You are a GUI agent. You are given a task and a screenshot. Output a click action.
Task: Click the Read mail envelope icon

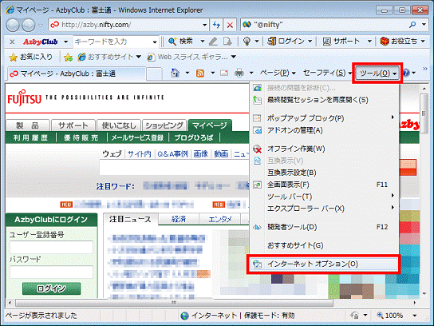[x=224, y=73]
